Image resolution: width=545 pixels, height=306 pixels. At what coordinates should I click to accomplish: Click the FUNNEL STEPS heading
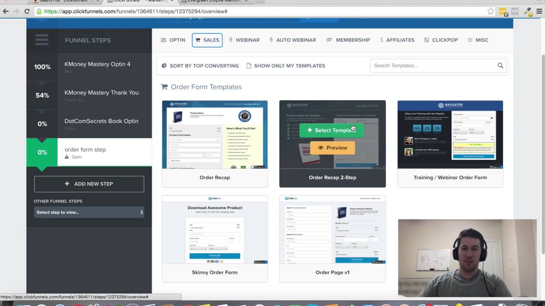pyautogui.click(x=88, y=40)
